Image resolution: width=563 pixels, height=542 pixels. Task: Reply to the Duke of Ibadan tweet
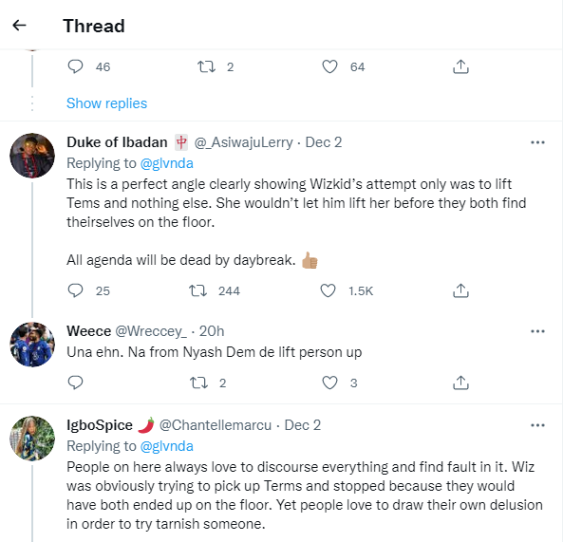coord(75,290)
